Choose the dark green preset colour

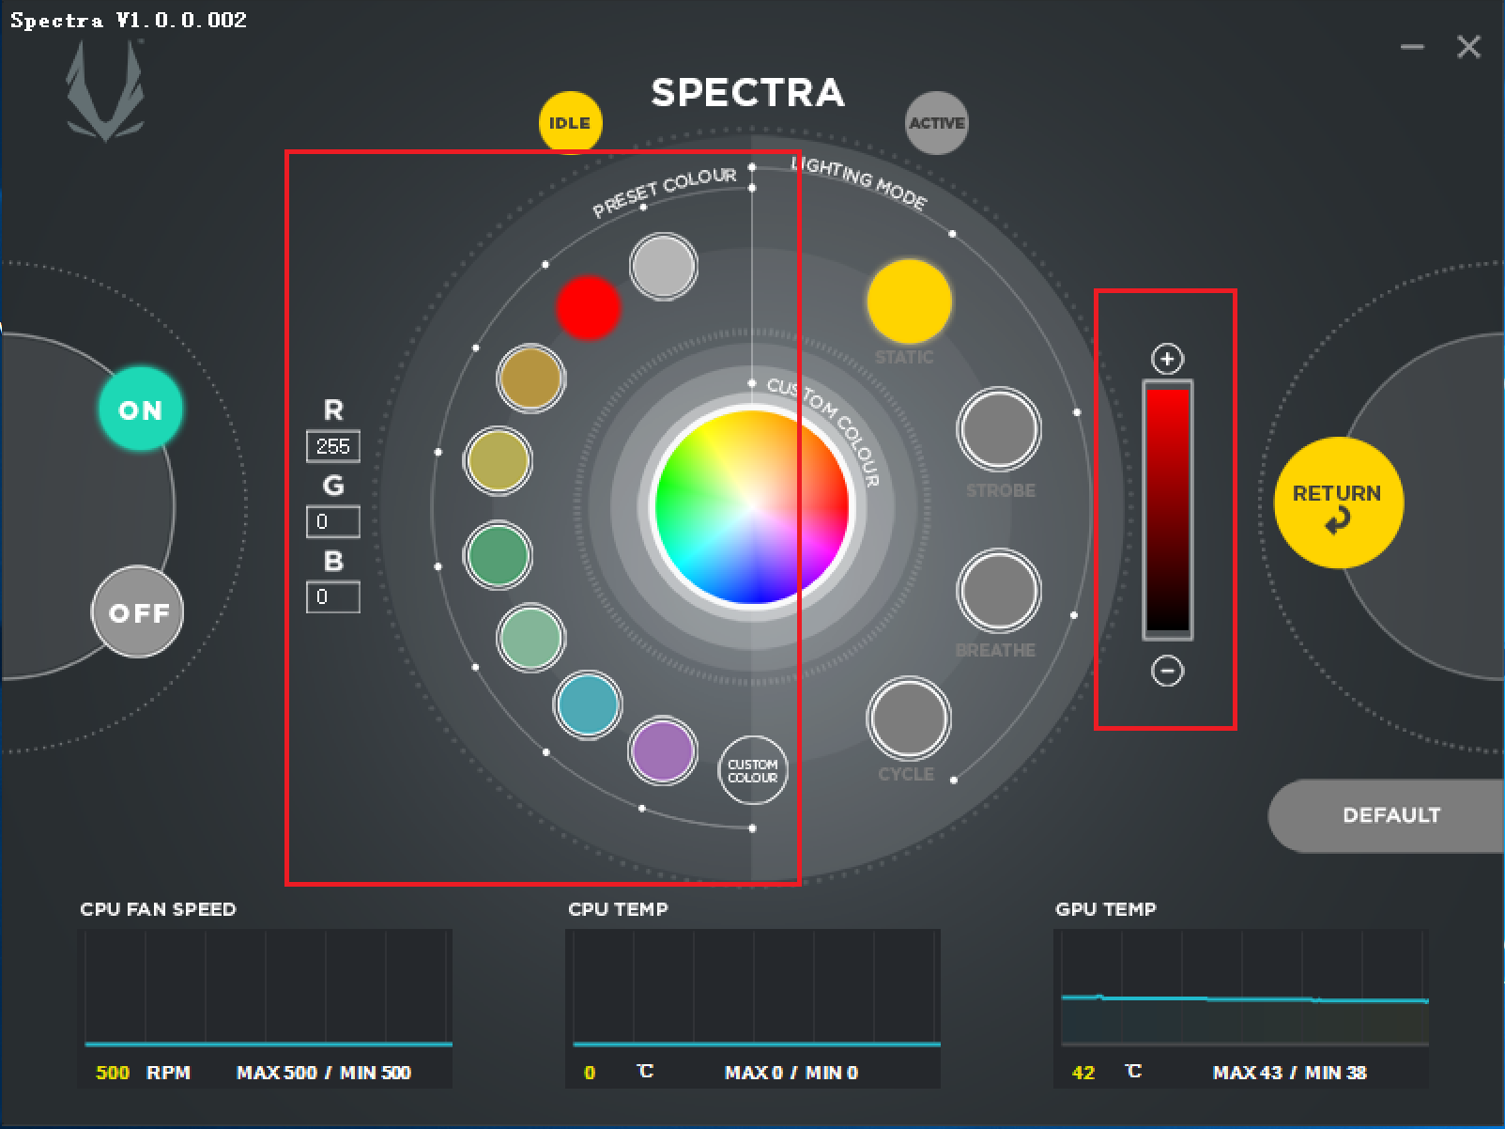point(498,555)
